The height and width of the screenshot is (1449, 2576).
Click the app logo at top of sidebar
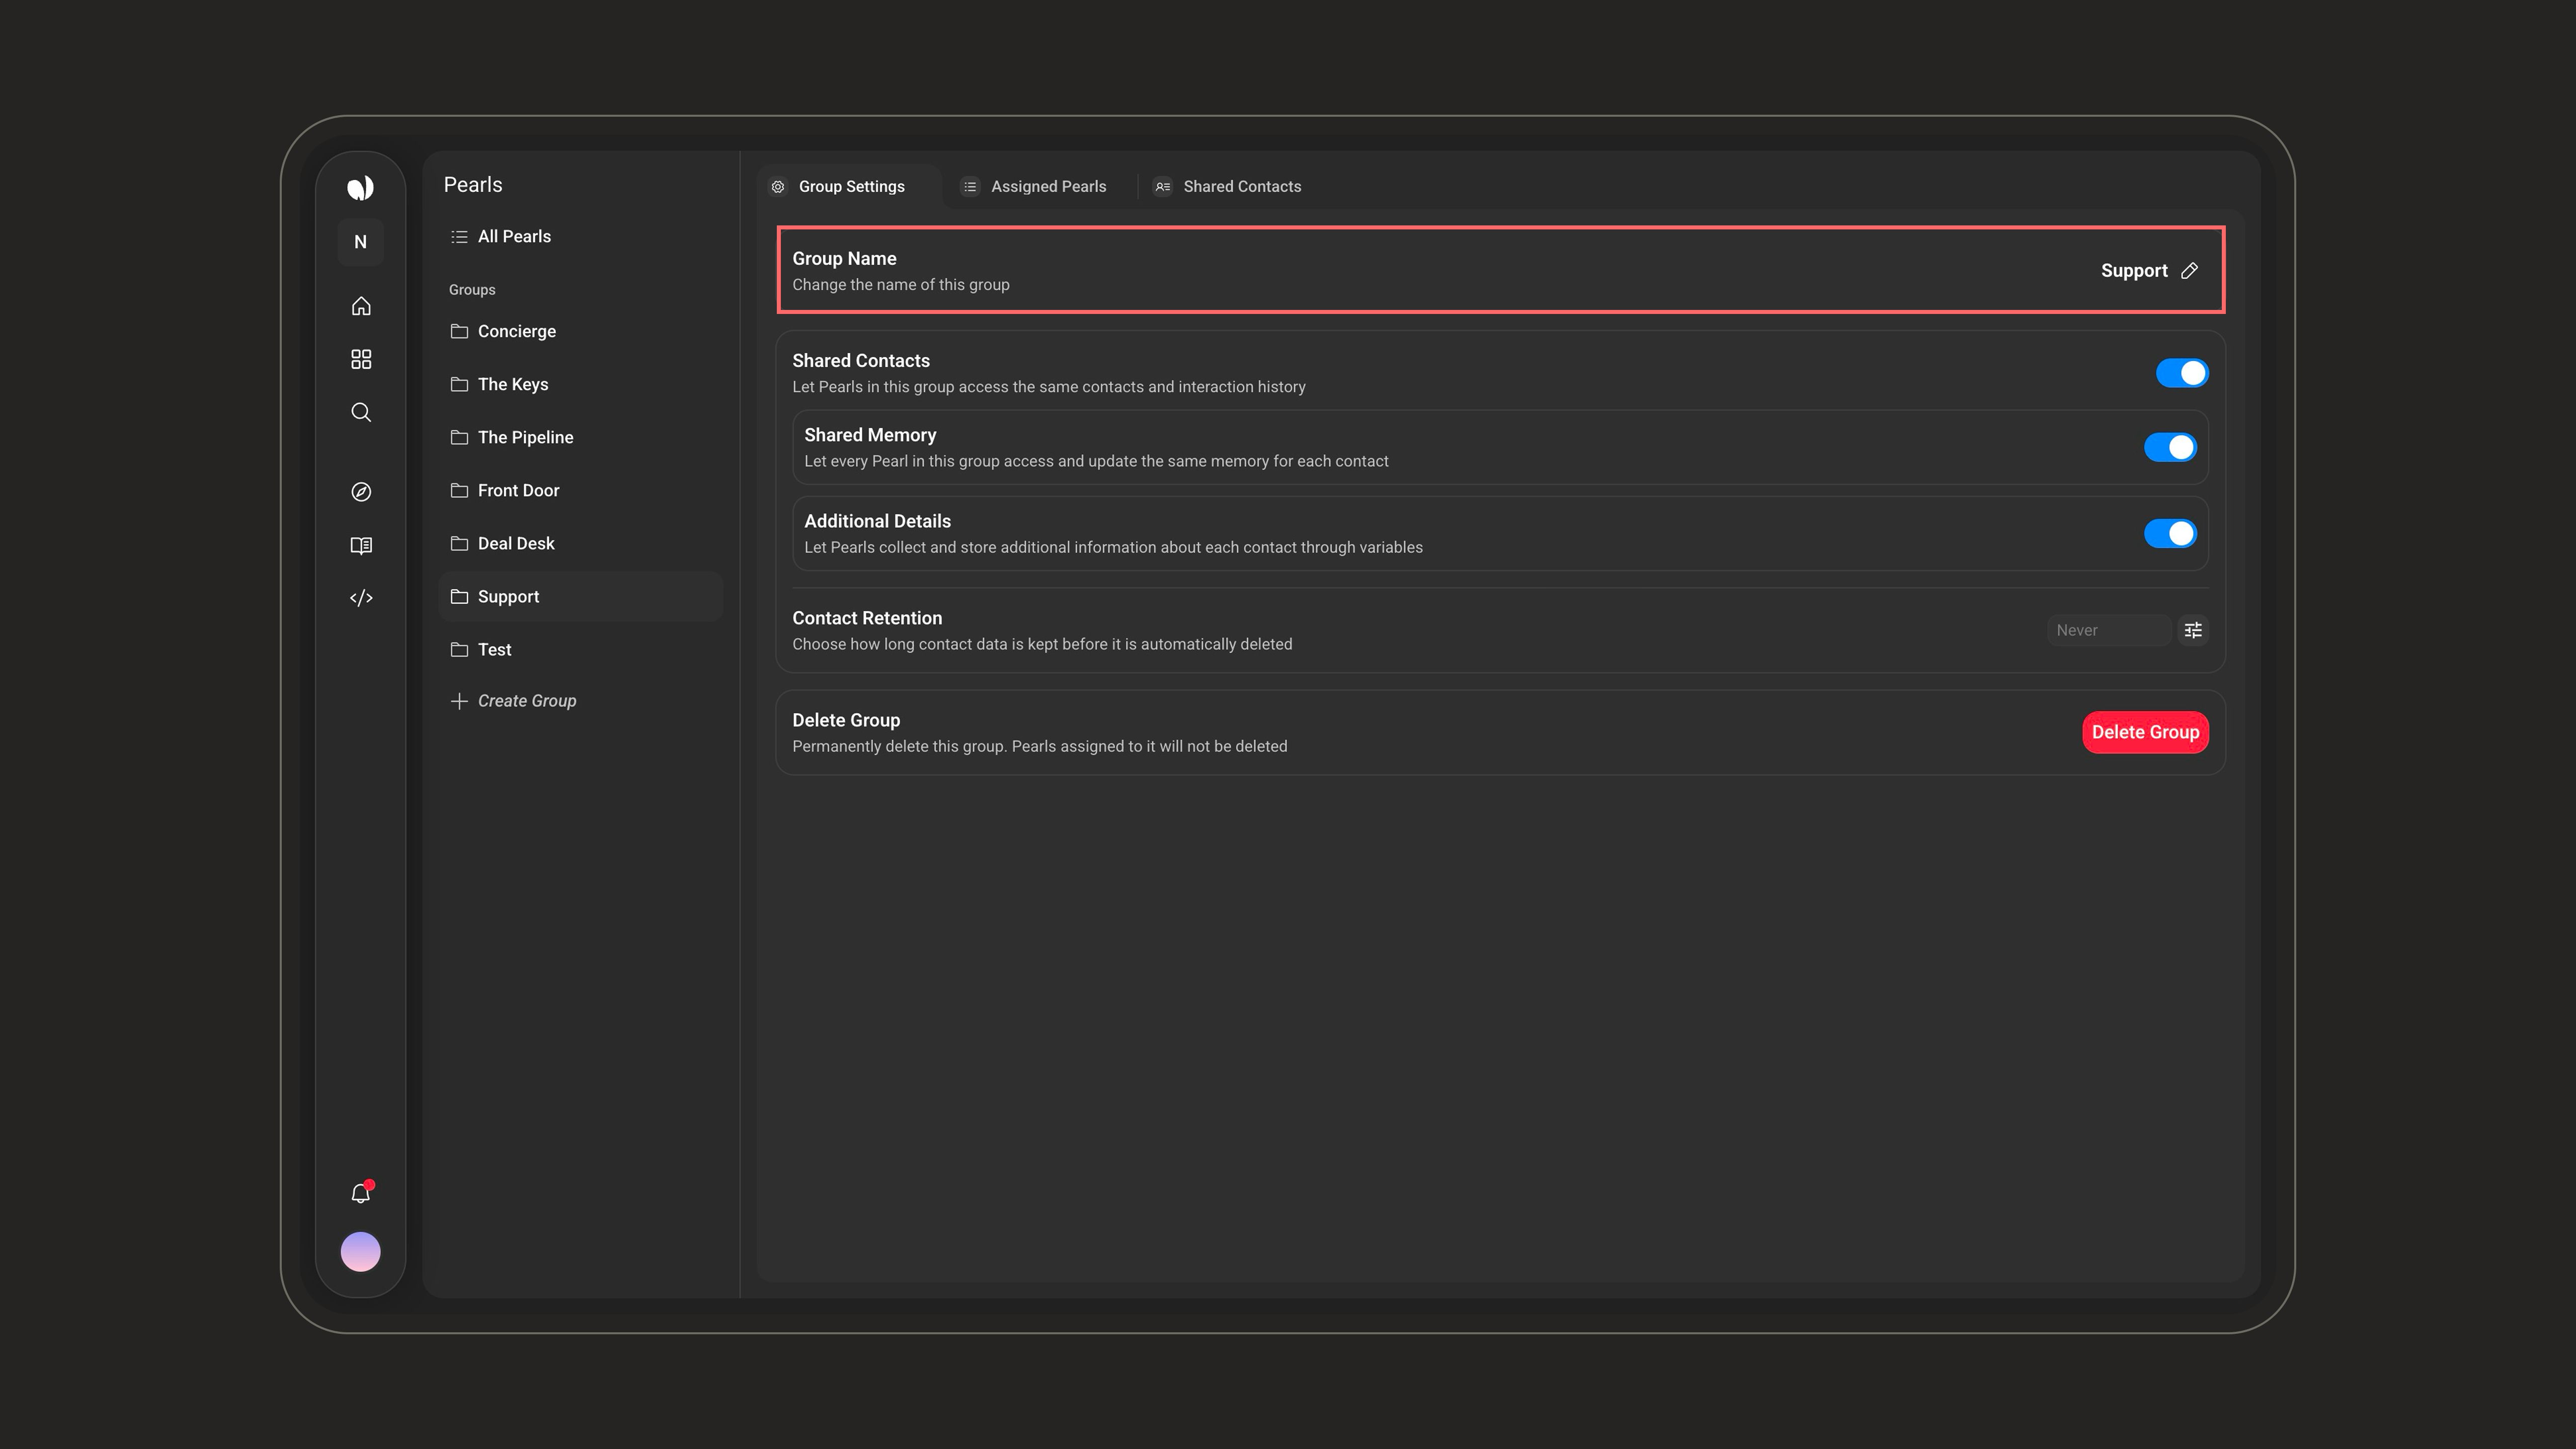pyautogui.click(x=360, y=187)
